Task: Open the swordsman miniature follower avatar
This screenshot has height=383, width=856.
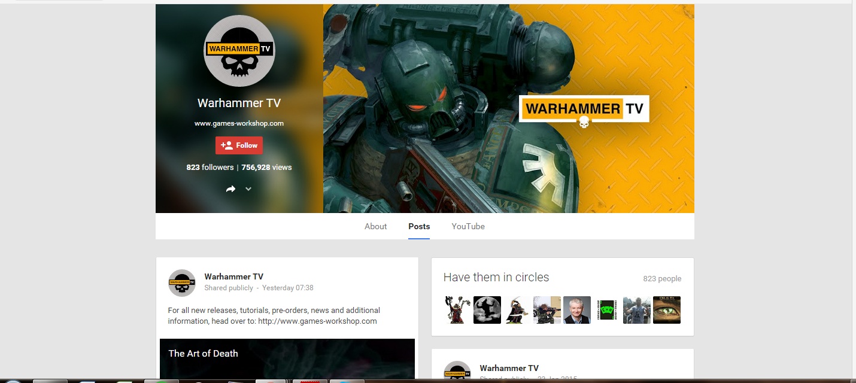Action: coord(517,310)
